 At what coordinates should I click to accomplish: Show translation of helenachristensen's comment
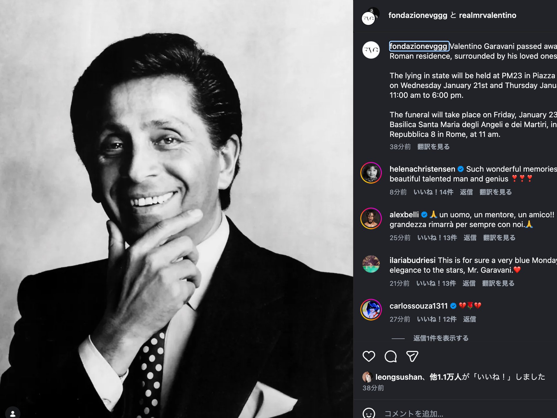click(x=495, y=192)
